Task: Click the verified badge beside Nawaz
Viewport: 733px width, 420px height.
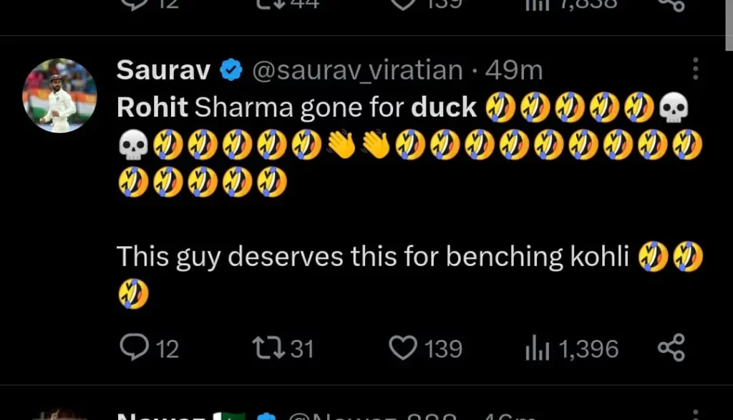Action: click(267, 416)
